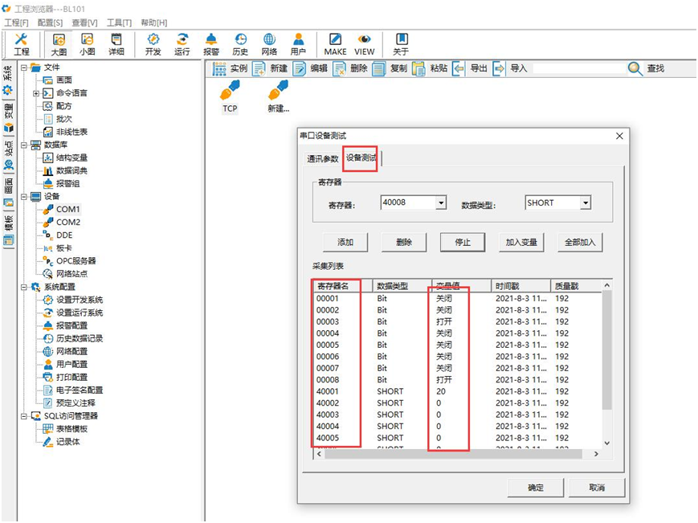Select COM1 in the device tree

pyautogui.click(x=68, y=210)
